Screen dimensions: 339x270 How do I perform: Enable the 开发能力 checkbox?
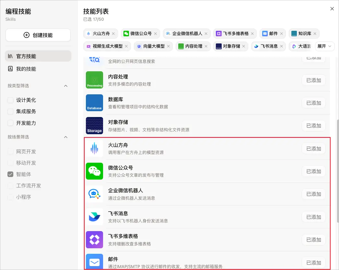10,123
